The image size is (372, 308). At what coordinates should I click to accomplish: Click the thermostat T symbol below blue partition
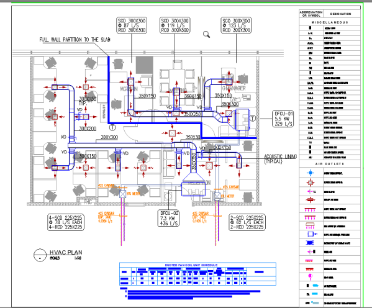tap(112, 128)
